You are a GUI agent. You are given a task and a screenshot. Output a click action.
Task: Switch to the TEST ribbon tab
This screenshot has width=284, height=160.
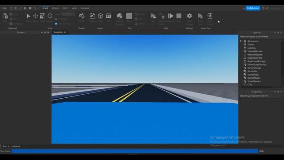pyautogui.click(x=65, y=8)
